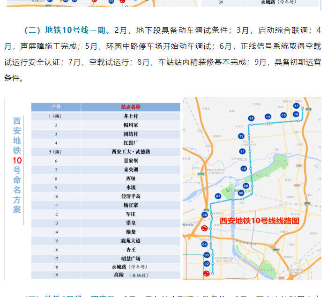Click station marker 11 on the map
Image resolution: width=327 pixels, height=297 pixels.
tap(242, 151)
